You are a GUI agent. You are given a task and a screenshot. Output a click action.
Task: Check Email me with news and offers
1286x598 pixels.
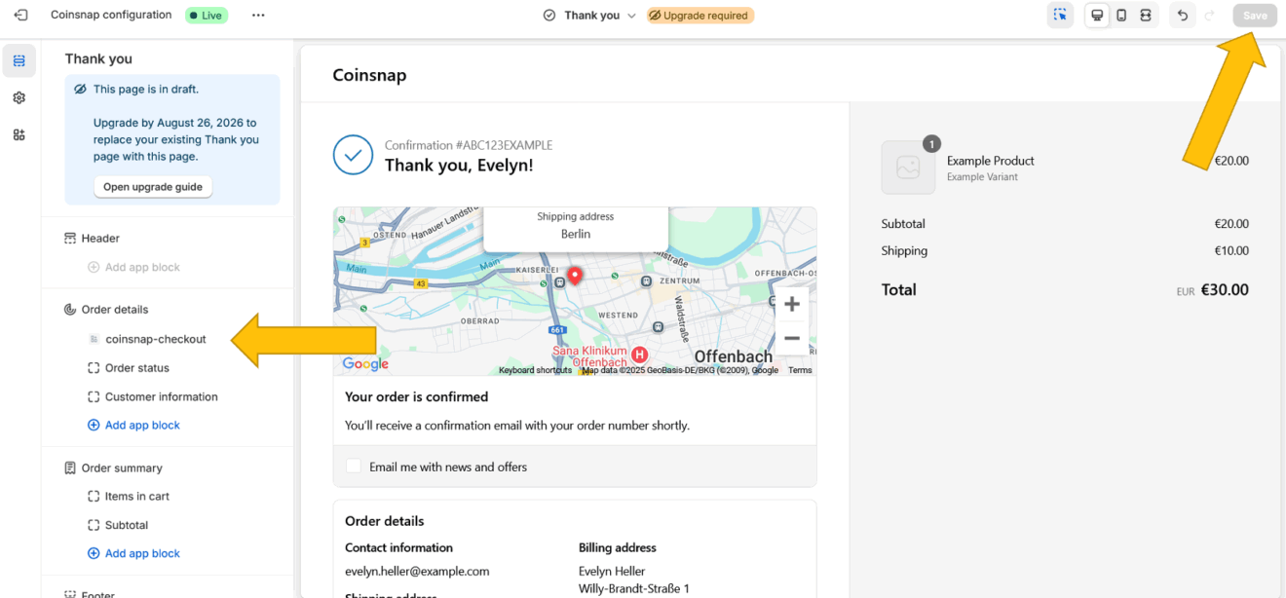pyautogui.click(x=354, y=467)
